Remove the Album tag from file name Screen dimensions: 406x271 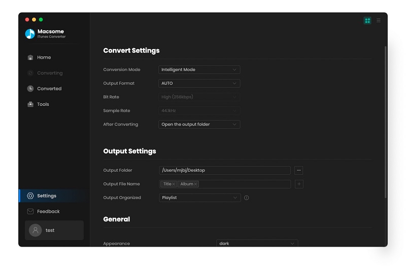click(x=195, y=184)
